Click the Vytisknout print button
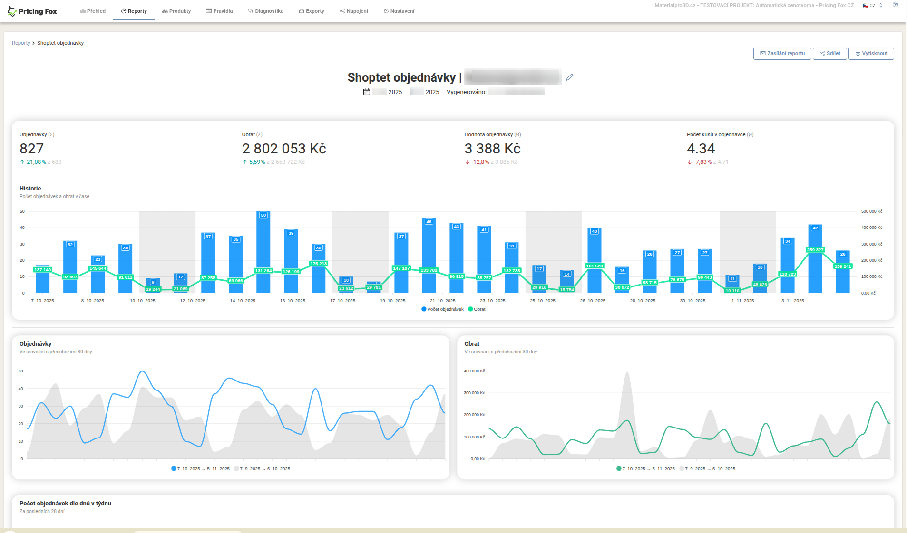Viewport: 907px width, 533px height. (871, 53)
